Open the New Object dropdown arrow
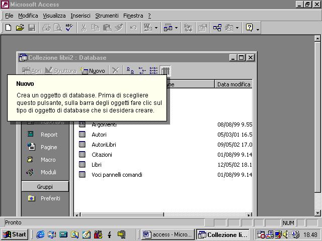This screenshot has width=322, height=241. click(x=237, y=28)
